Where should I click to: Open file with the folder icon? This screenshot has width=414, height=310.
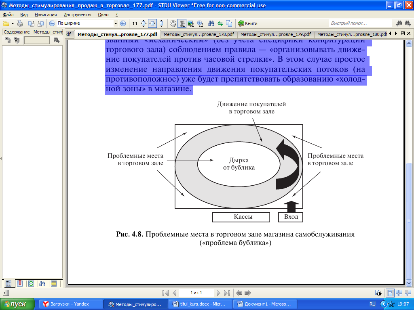(x=6, y=23)
